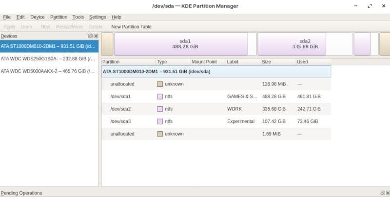Viewport: 390px width, 197px height.
Task: Open the Device menu
Action: click(x=37, y=17)
